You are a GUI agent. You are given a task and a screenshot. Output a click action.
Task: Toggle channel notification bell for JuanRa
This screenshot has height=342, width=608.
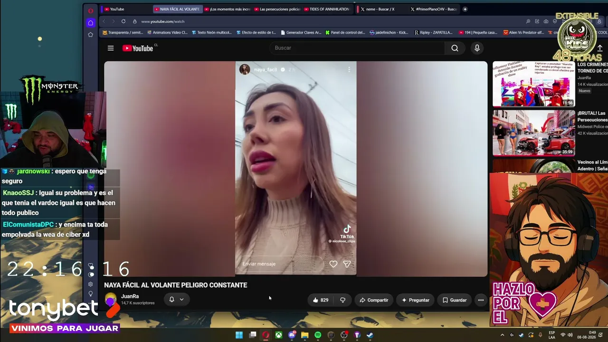(172, 299)
